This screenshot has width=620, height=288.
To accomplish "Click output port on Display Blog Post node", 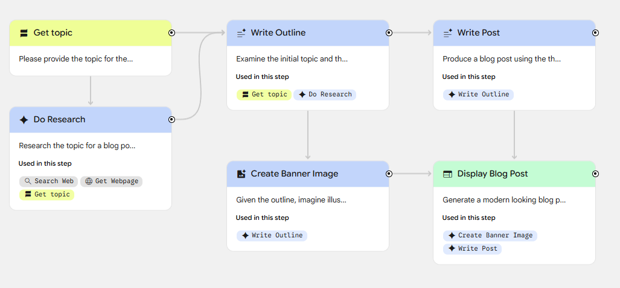I will pyautogui.click(x=596, y=174).
